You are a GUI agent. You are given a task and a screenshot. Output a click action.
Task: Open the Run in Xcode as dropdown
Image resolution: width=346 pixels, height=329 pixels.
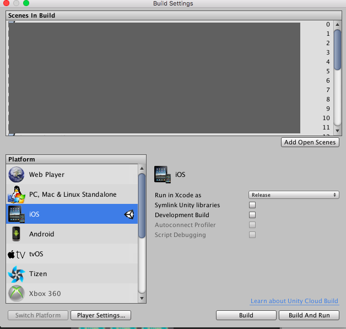[293, 195]
